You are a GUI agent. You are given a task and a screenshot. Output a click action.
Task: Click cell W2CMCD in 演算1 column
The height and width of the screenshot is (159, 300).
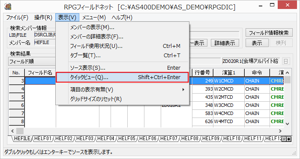229,89
